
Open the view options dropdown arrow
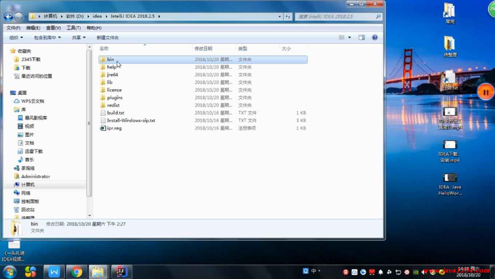[x=350, y=37]
